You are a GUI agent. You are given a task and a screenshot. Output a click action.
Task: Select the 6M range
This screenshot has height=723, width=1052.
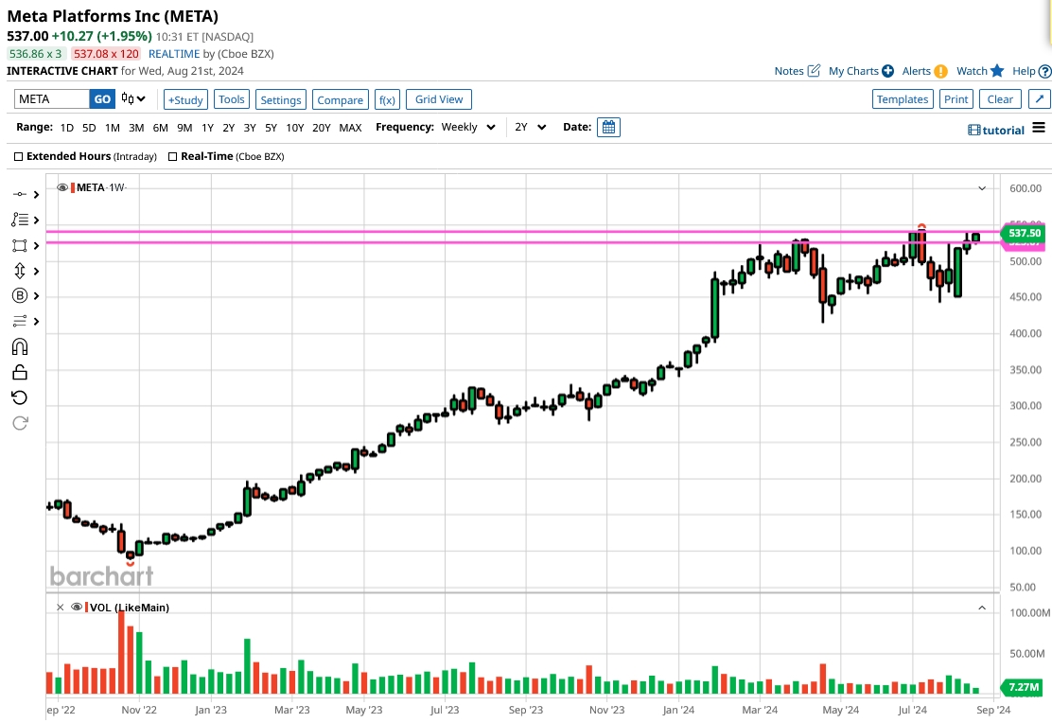[x=160, y=128]
